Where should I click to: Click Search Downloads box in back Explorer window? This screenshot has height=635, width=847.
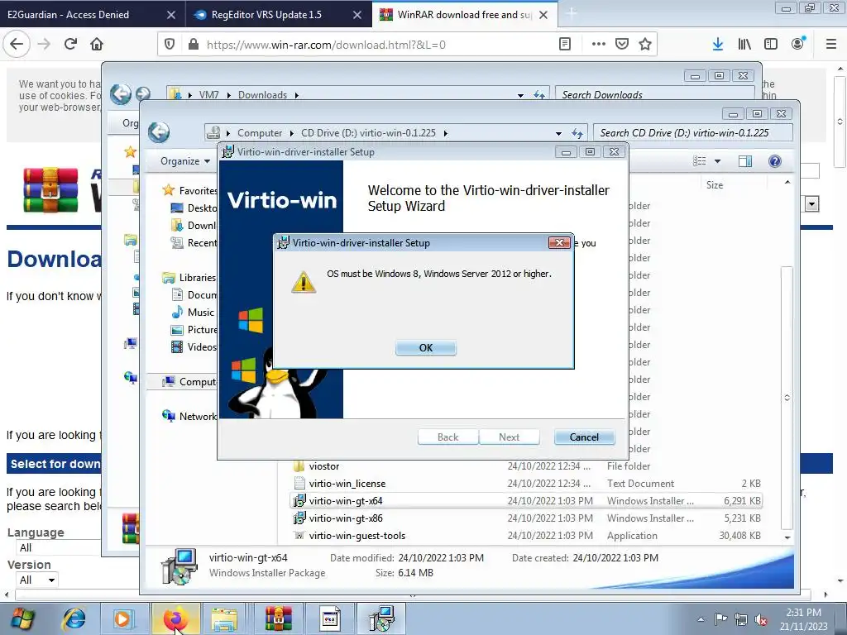655,94
